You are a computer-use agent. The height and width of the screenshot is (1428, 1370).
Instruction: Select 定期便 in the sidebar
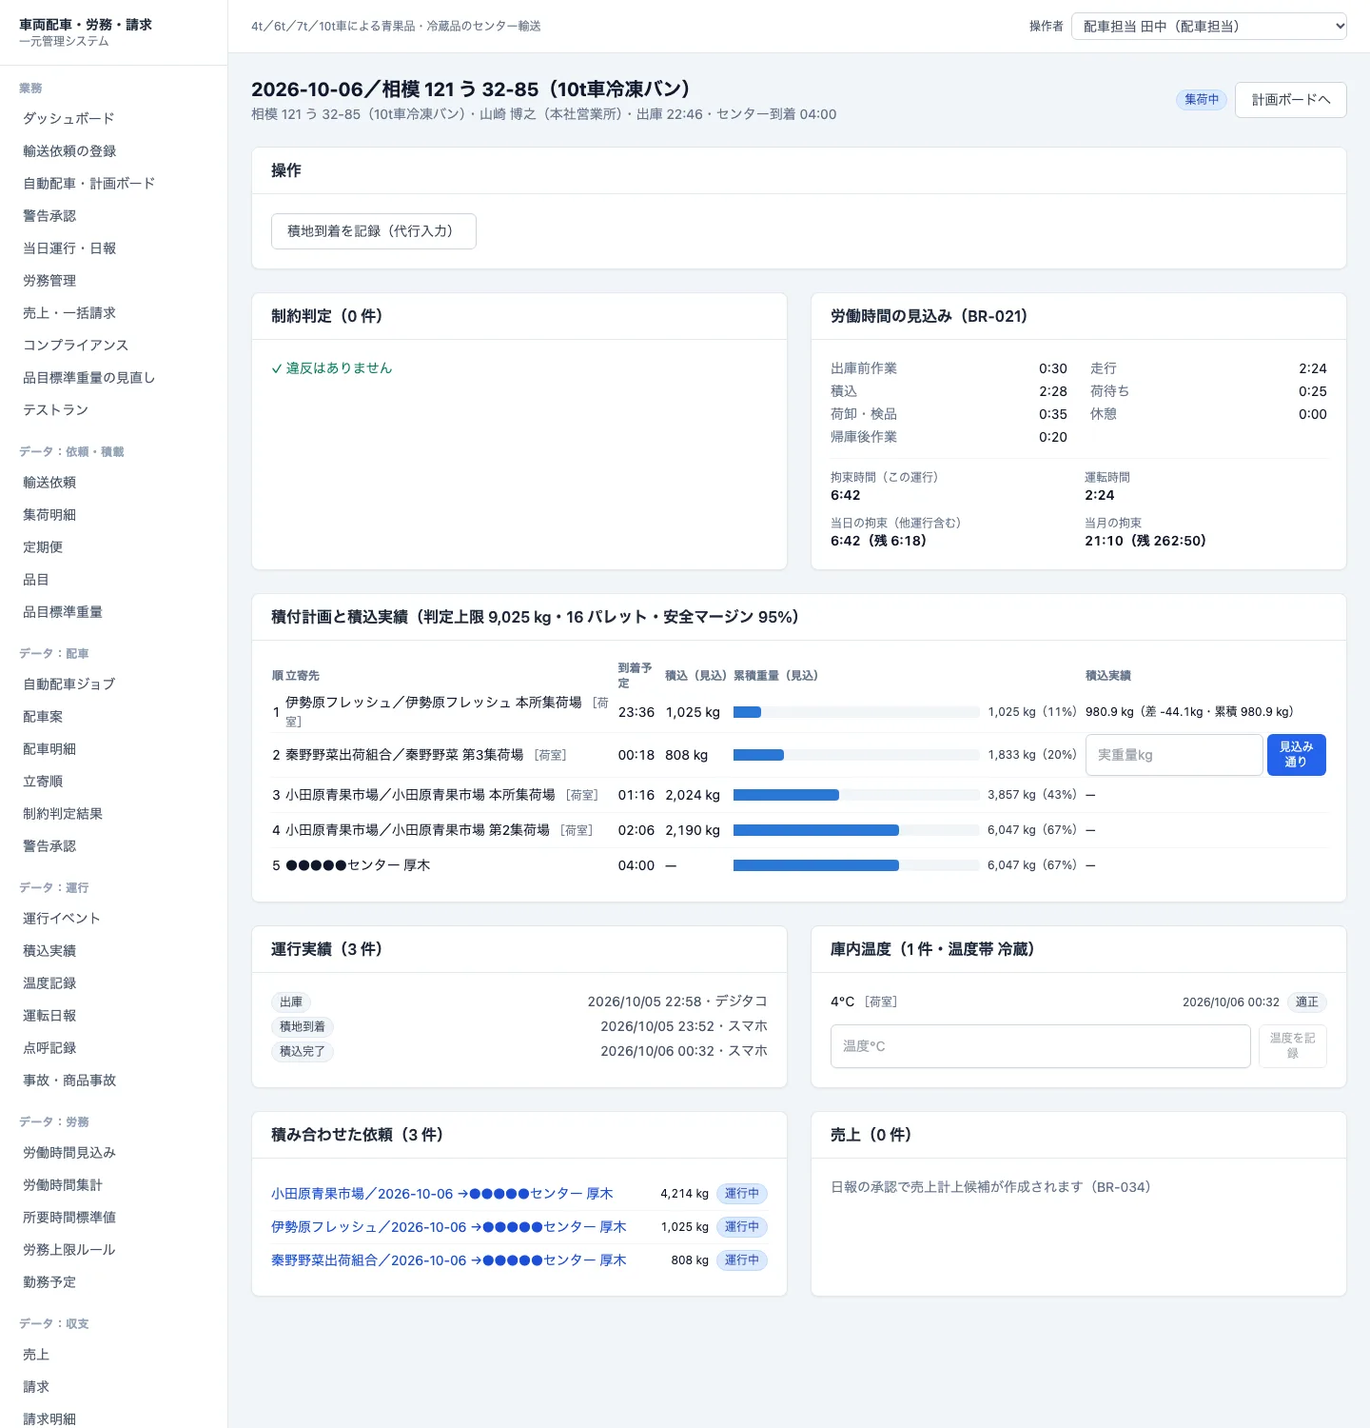(x=43, y=547)
